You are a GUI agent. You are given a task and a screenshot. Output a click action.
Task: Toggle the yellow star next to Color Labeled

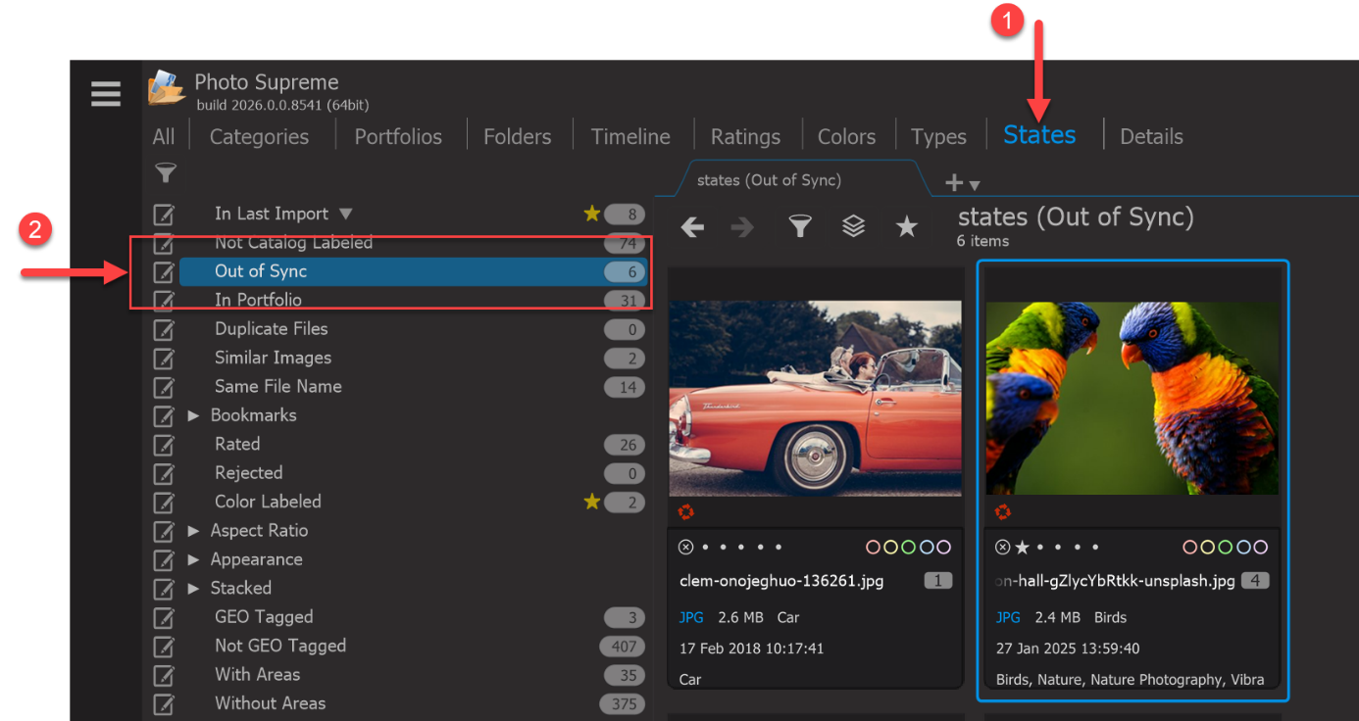pos(592,502)
